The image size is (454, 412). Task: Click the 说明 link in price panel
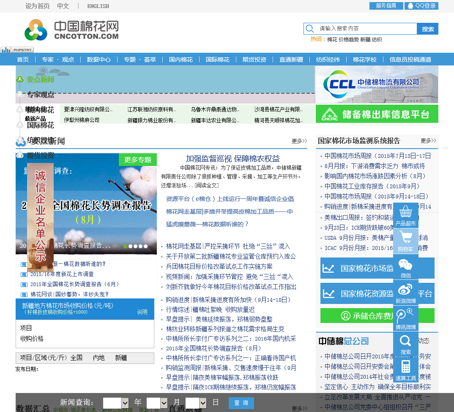point(142,312)
